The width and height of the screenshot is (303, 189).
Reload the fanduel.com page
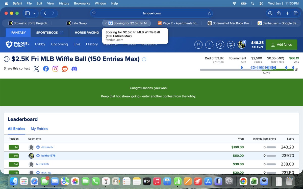click(209, 13)
